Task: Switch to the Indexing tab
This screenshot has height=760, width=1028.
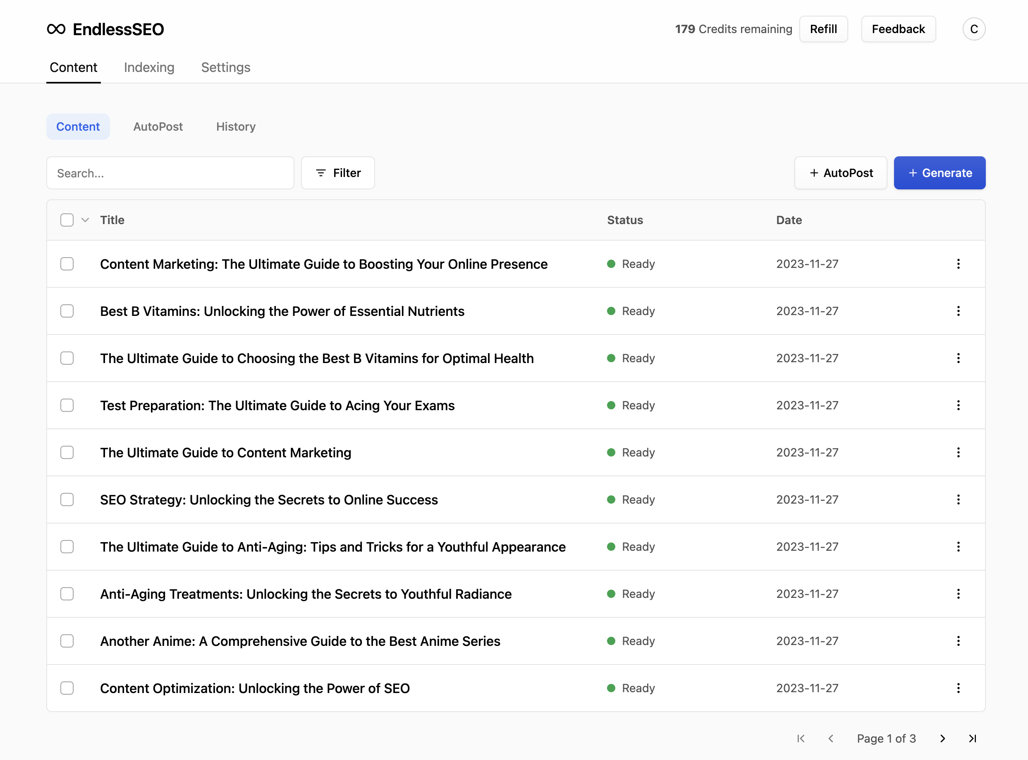Action: tap(148, 67)
